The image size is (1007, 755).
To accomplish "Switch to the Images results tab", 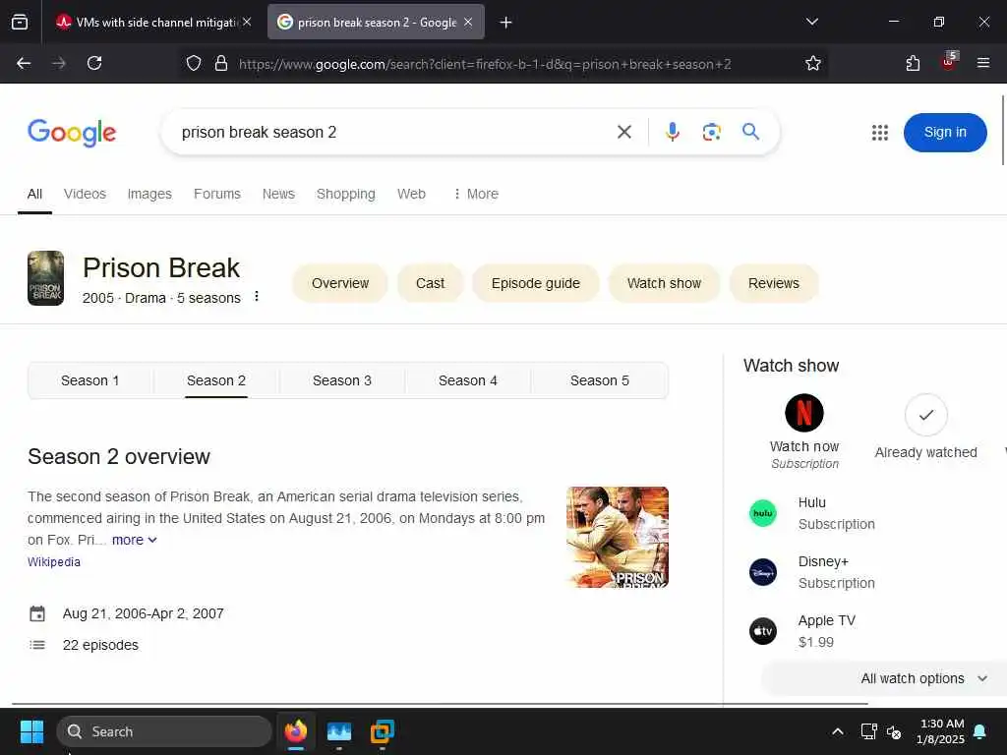I will pyautogui.click(x=149, y=194).
